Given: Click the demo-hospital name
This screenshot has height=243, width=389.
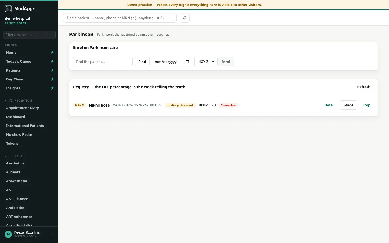Looking at the screenshot, I should tap(18, 18).
